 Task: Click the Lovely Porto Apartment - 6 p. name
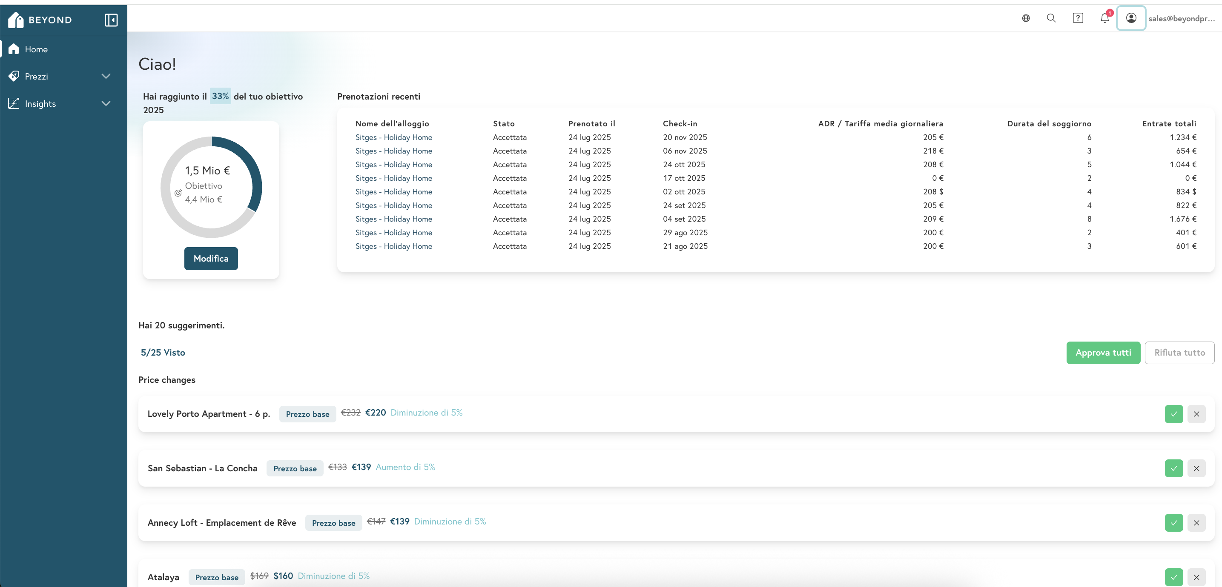click(x=209, y=413)
